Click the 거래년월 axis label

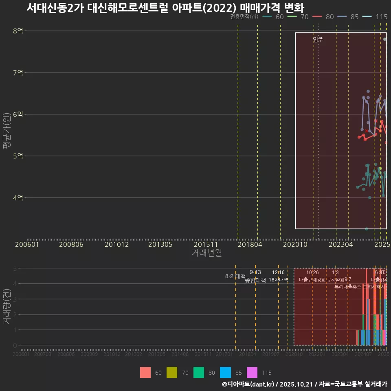coord(207,253)
